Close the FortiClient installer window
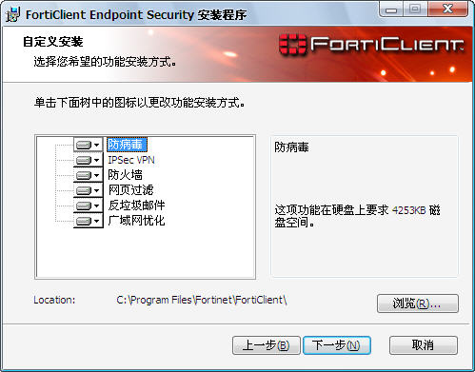This screenshot has height=372, width=475. [447, 9]
